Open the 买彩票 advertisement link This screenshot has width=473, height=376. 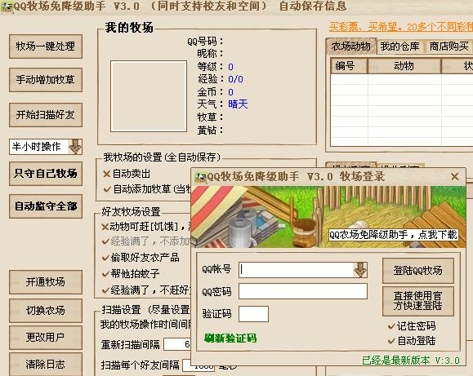click(400, 27)
